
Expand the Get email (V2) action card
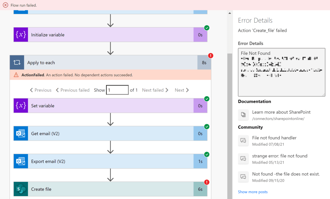pos(110,134)
